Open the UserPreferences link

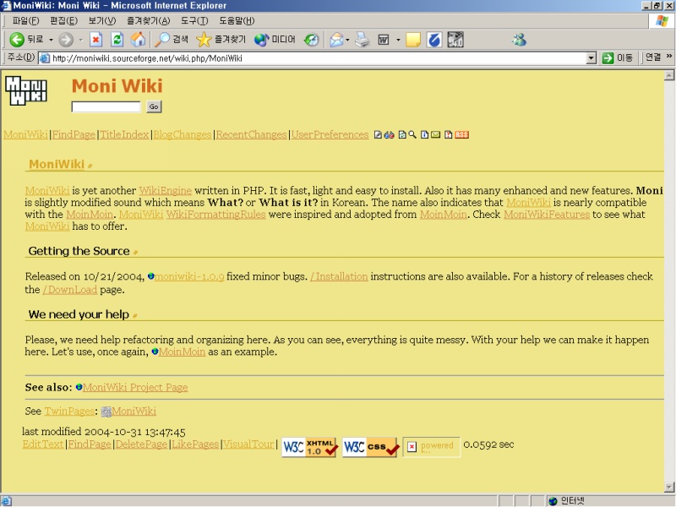pyautogui.click(x=330, y=134)
